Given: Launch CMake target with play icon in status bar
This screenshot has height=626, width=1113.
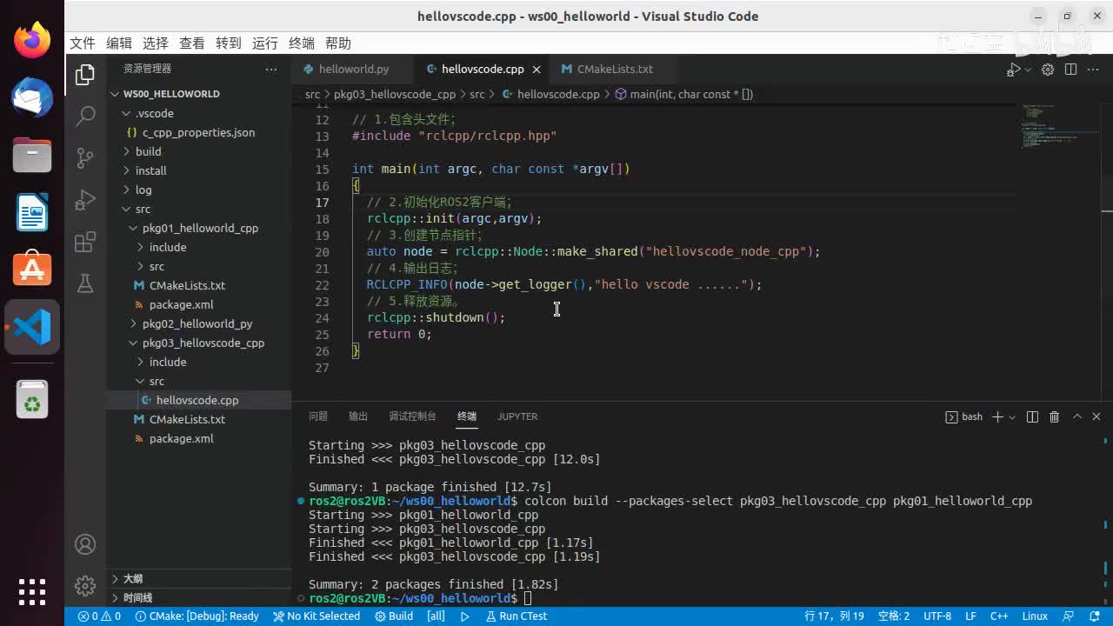Looking at the screenshot, I should (x=464, y=616).
